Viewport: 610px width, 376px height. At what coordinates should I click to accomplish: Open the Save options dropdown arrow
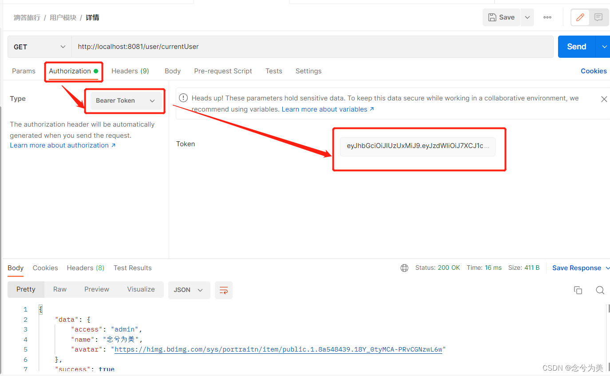coord(527,17)
